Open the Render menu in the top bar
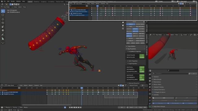Viewport: 198px width, 111px height. pos(13,1)
